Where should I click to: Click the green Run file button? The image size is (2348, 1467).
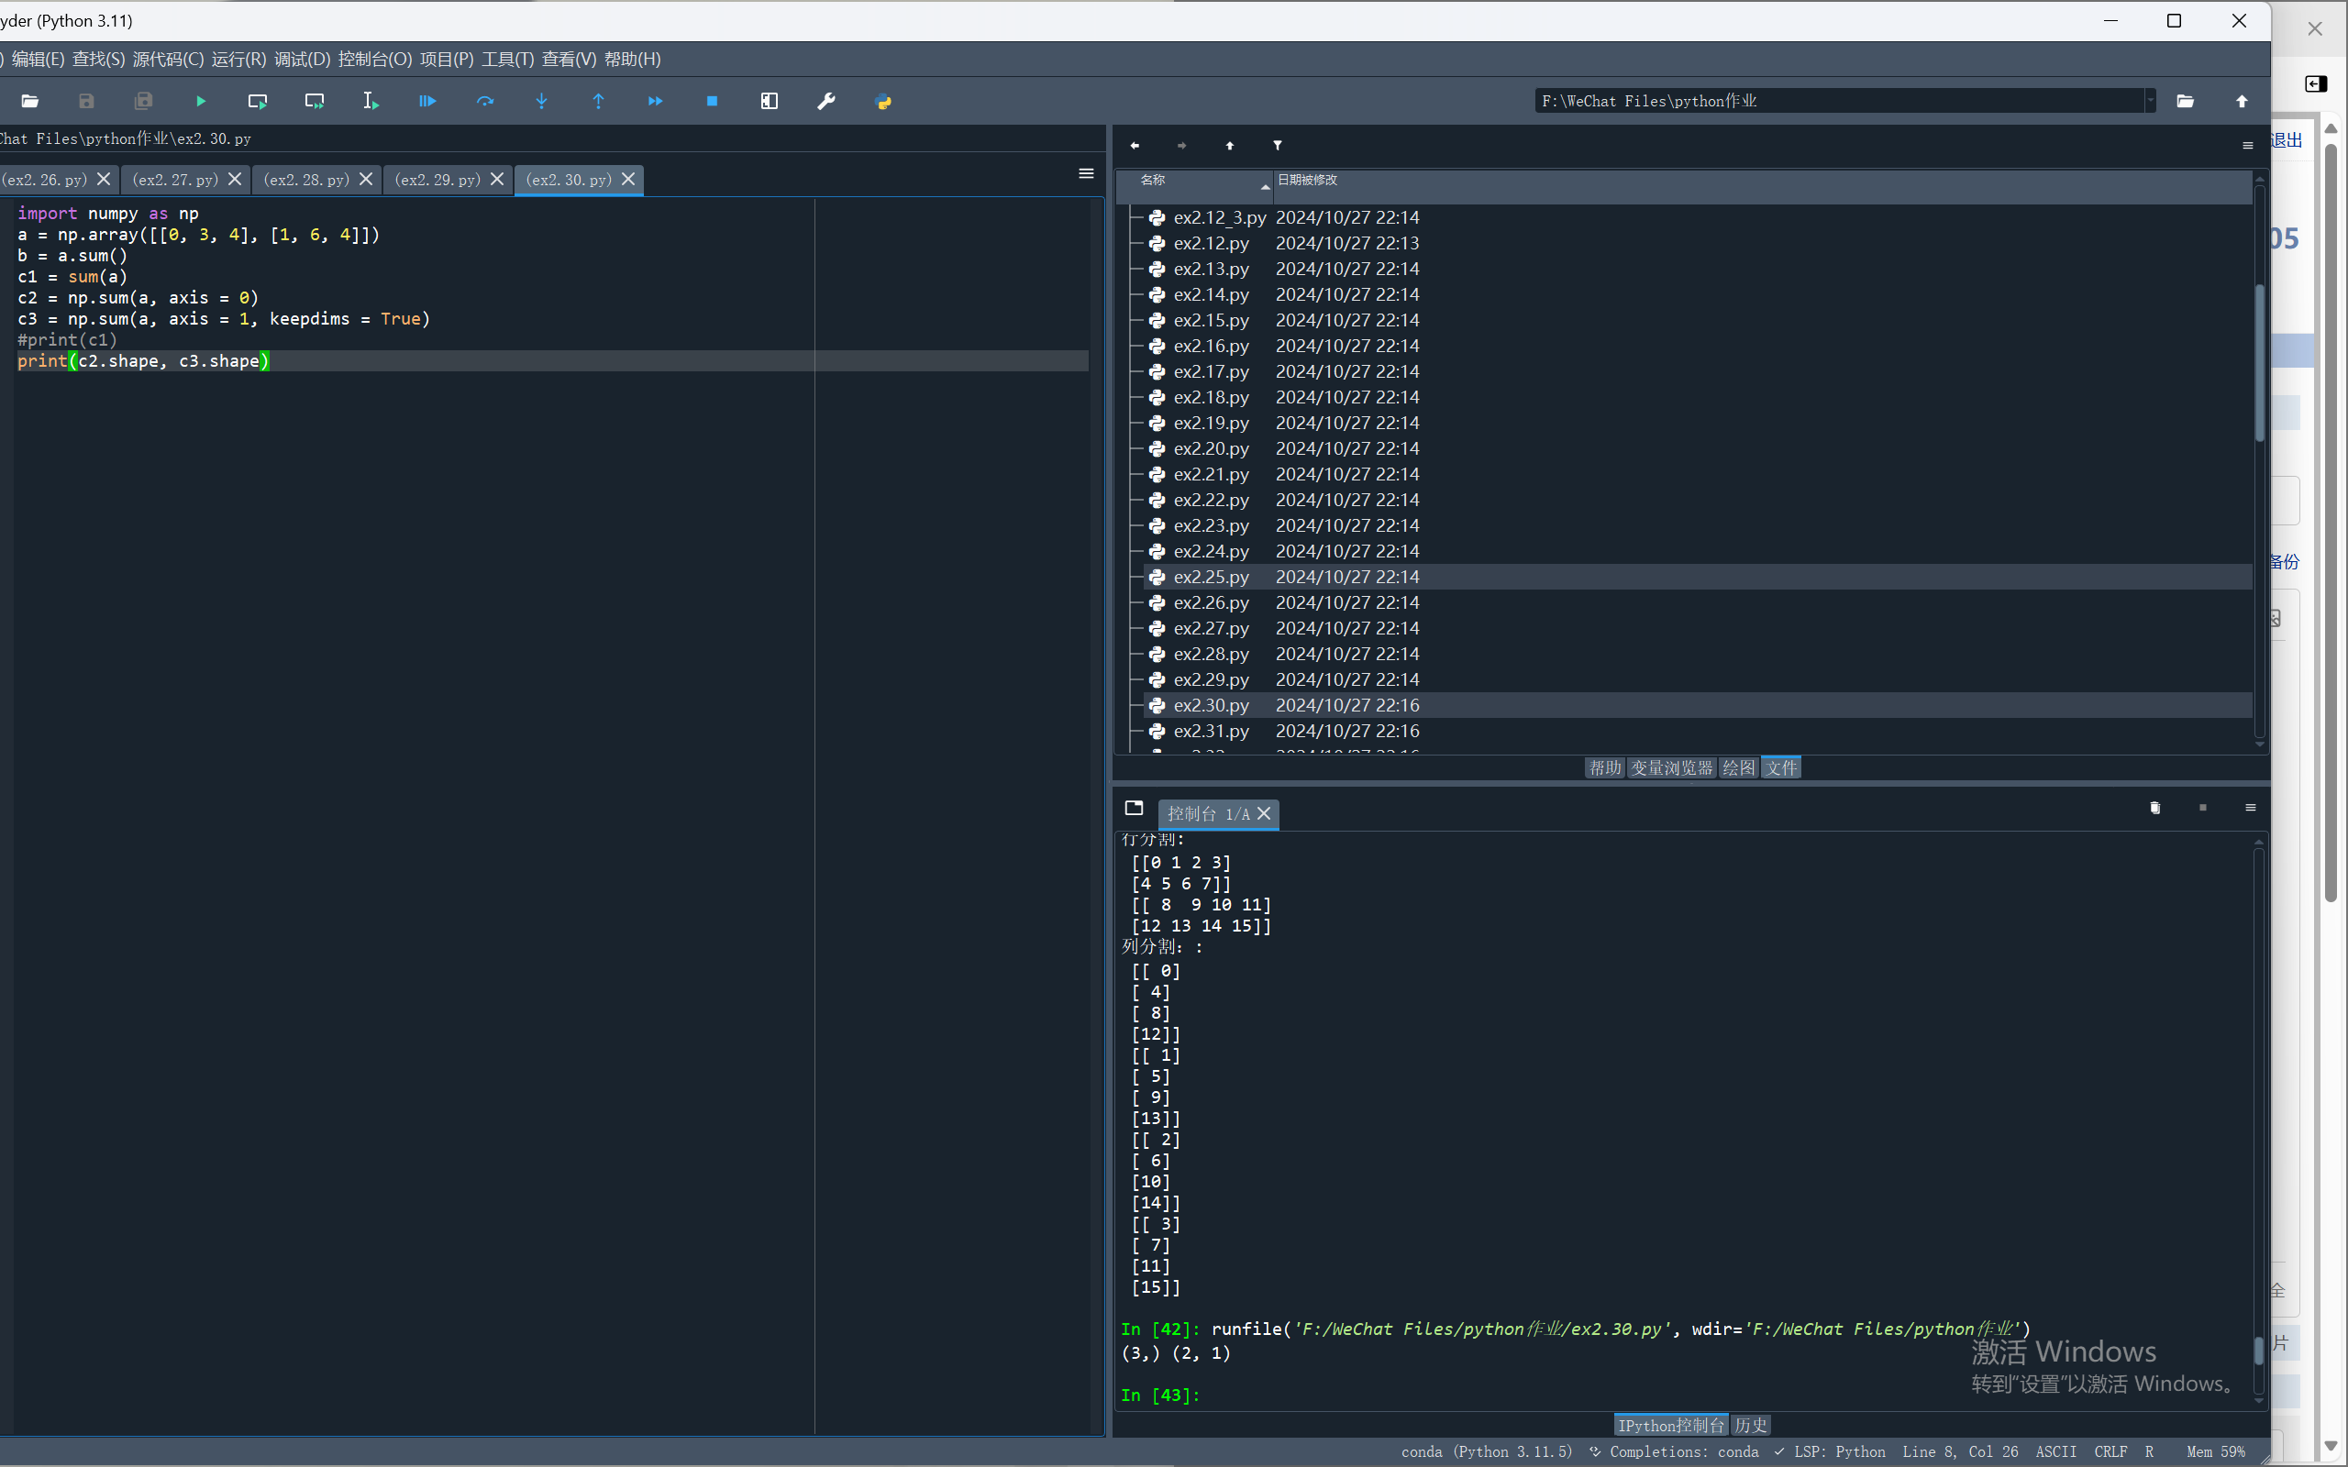(x=201, y=101)
